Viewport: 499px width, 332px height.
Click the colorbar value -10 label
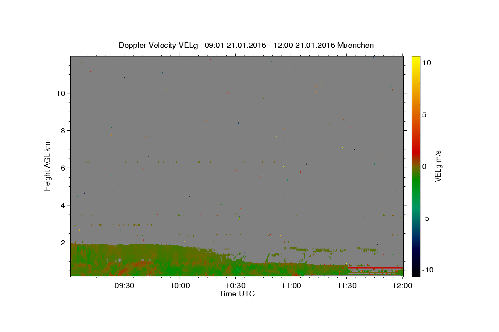pos(427,270)
